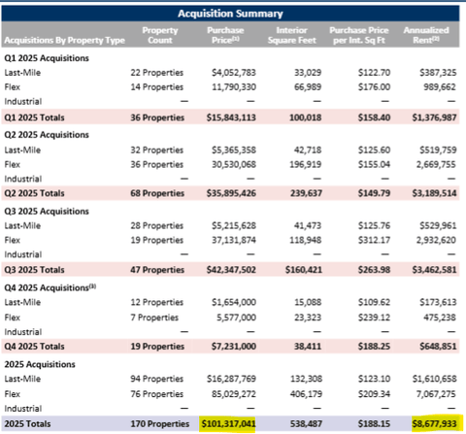Click the Q3 Flex $312.17 price per sq ft

point(374,240)
